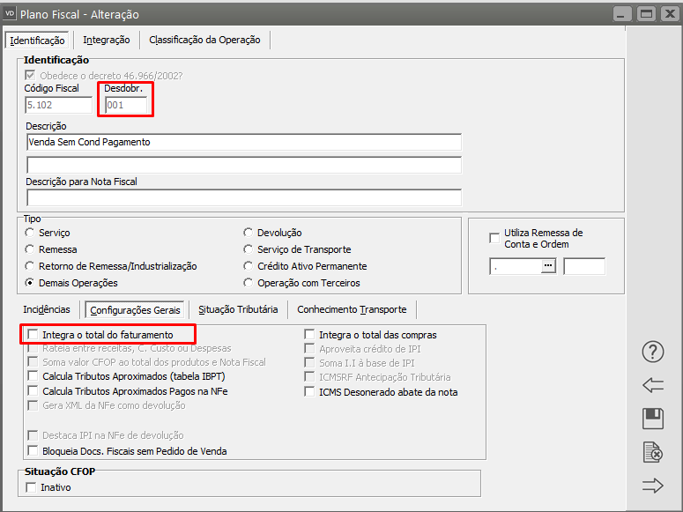This screenshot has width=683, height=512.
Task: Select the Serviço radio option
Action: coord(30,233)
